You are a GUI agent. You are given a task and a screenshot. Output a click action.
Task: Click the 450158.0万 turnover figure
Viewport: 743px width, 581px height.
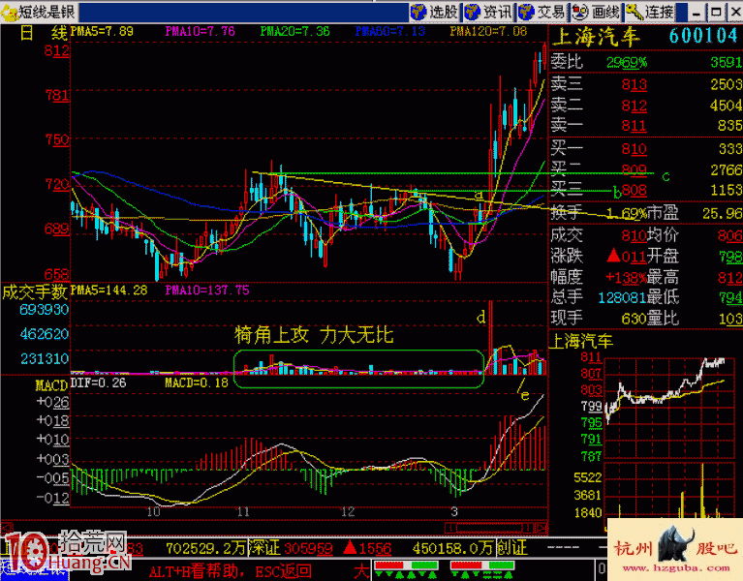tap(453, 548)
